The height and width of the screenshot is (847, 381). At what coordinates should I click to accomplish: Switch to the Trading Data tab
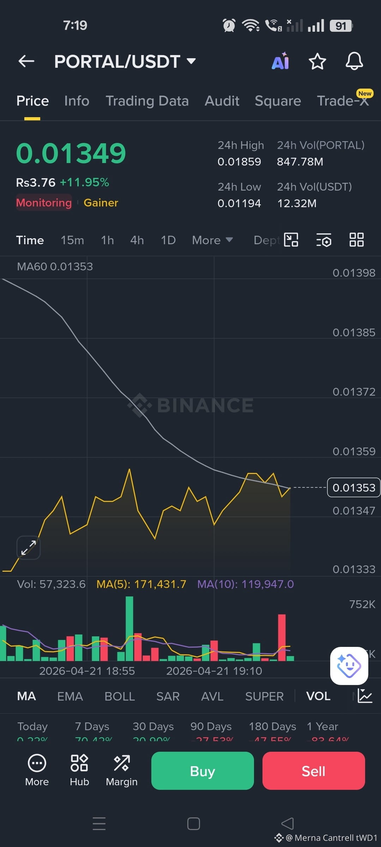147,101
